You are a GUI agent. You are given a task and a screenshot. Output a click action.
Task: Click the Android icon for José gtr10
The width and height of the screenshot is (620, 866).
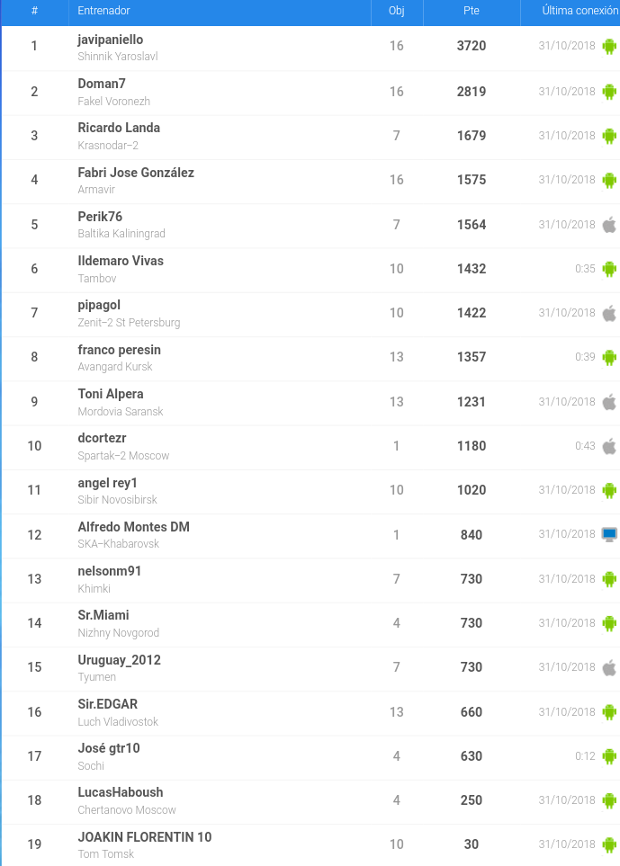click(x=609, y=756)
